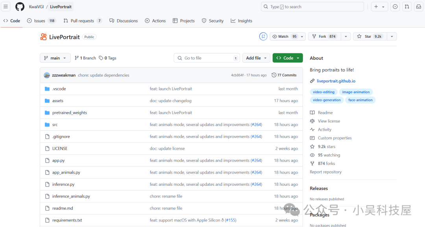Open the main branch selector dropdown
This screenshot has height=227, width=425.
(x=55, y=58)
